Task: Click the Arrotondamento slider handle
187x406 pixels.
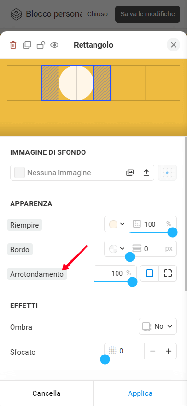Action: [x=132, y=282]
